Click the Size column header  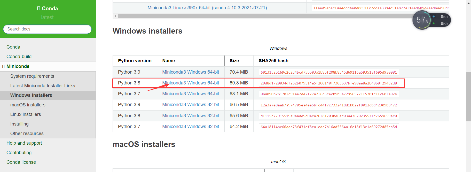[234, 61]
